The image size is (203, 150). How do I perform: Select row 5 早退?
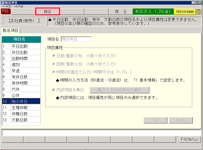tap(21, 71)
